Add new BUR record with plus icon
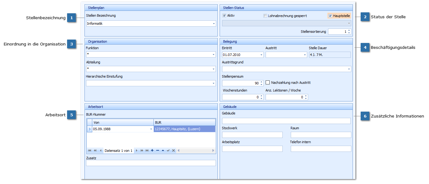The image size is (429, 184). pyautogui.click(x=152, y=151)
